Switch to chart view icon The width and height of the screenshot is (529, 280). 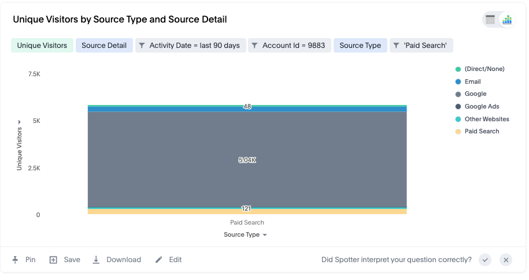(x=506, y=20)
